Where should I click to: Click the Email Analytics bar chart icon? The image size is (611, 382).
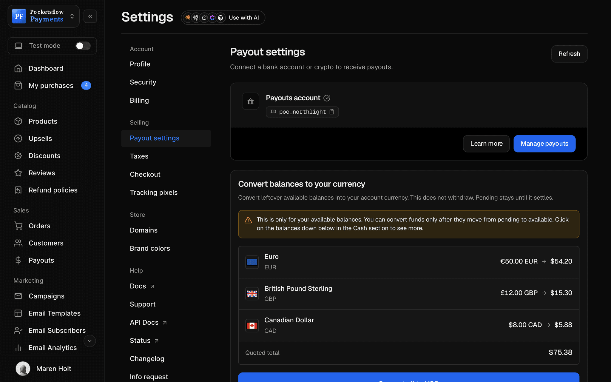[x=18, y=348]
